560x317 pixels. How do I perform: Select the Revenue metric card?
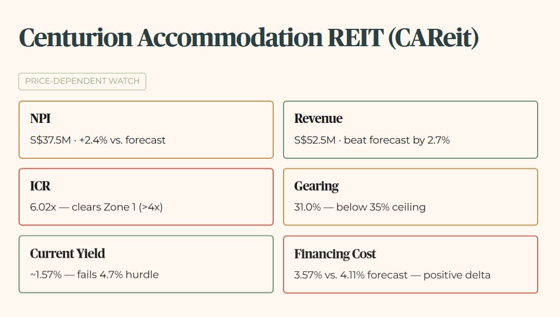[411, 129]
